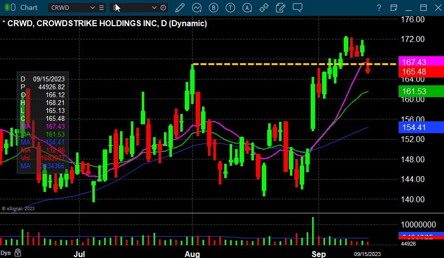Click the 44926 volume axis value
Viewport: 444px width, 258px height.
click(x=408, y=244)
